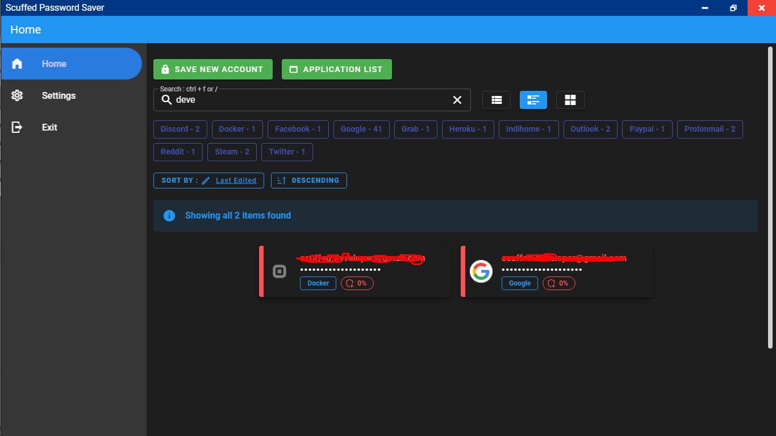Close the Scuffed Password Saver window
The image size is (776, 436).
tap(762, 8)
